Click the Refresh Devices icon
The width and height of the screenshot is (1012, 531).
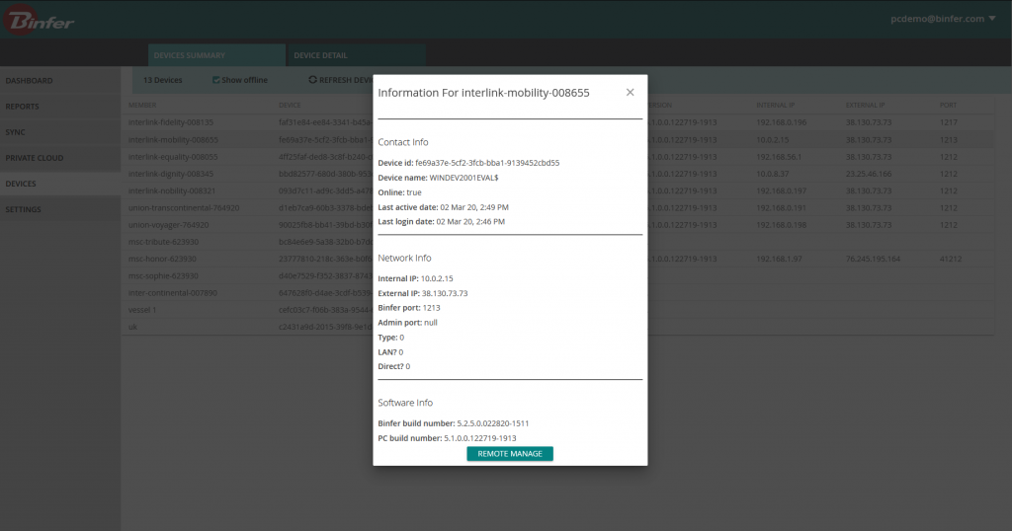point(312,80)
